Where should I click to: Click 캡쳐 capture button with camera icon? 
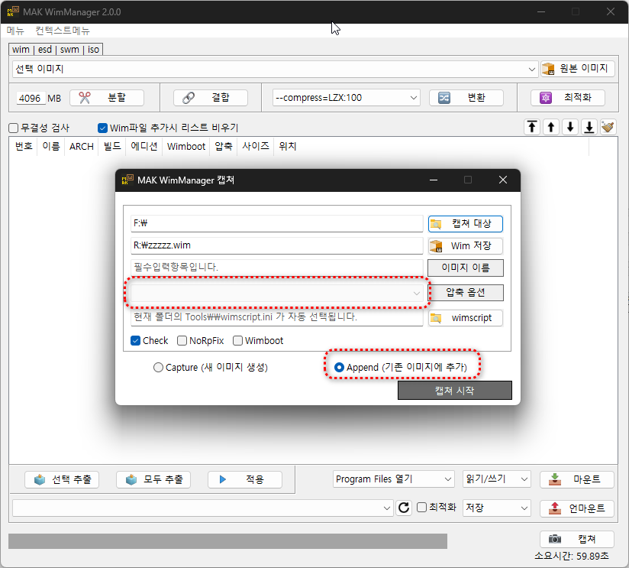(577, 539)
